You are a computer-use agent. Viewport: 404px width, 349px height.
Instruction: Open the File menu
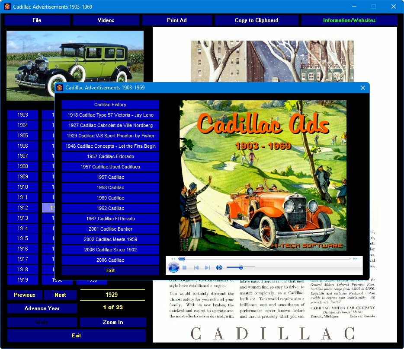click(37, 20)
